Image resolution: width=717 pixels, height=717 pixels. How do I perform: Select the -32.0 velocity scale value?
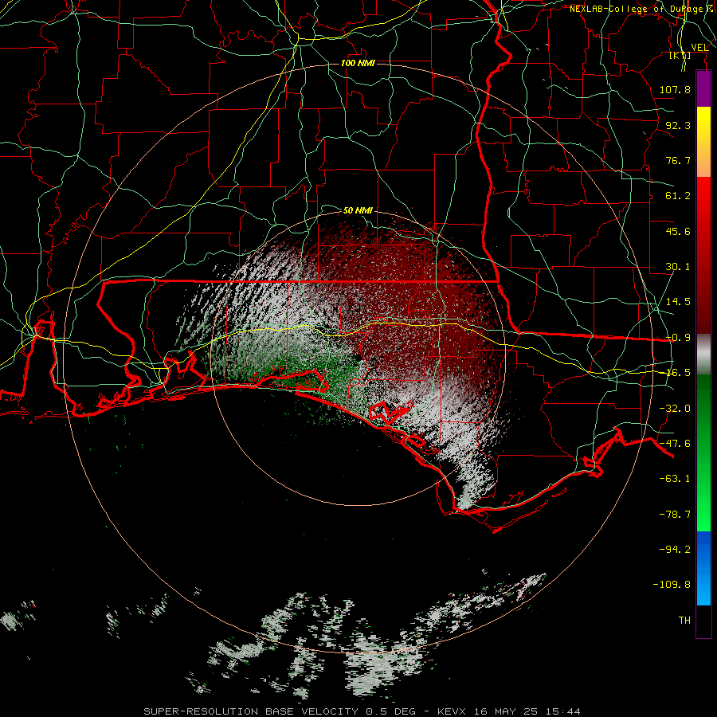(x=675, y=409)
